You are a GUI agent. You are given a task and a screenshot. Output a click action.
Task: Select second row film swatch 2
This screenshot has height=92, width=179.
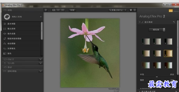157,53
